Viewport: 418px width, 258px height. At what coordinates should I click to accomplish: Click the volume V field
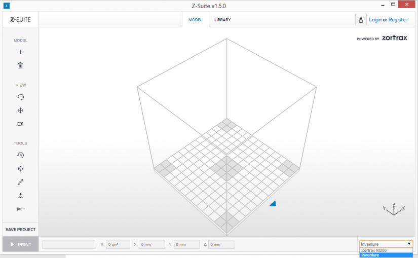coord(118,244)
